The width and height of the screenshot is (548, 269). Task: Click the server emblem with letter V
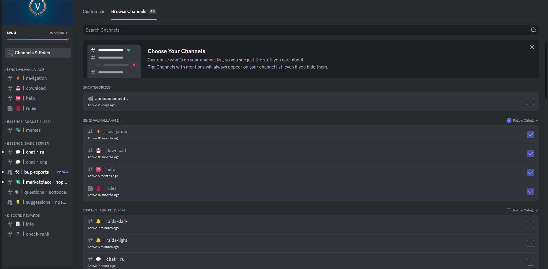[38, 7]
